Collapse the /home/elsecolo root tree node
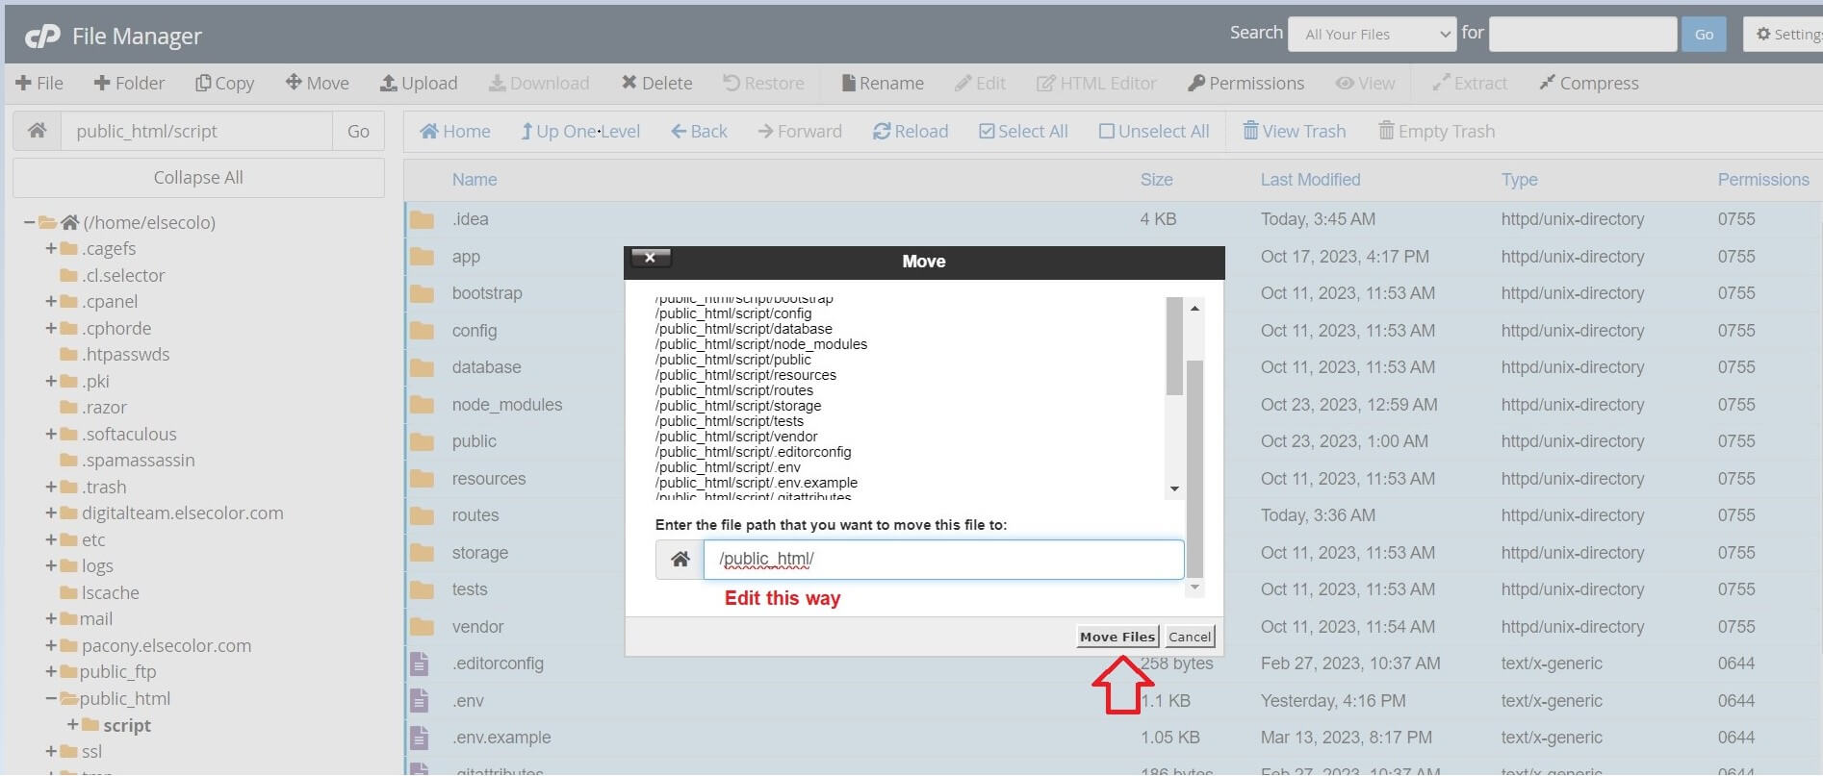Screen dimensions: 1823x776 29,223
